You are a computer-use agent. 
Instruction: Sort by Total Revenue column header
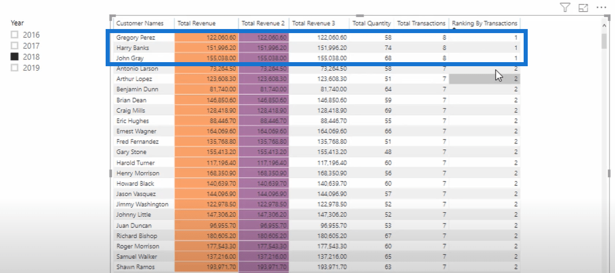point(196,23)
